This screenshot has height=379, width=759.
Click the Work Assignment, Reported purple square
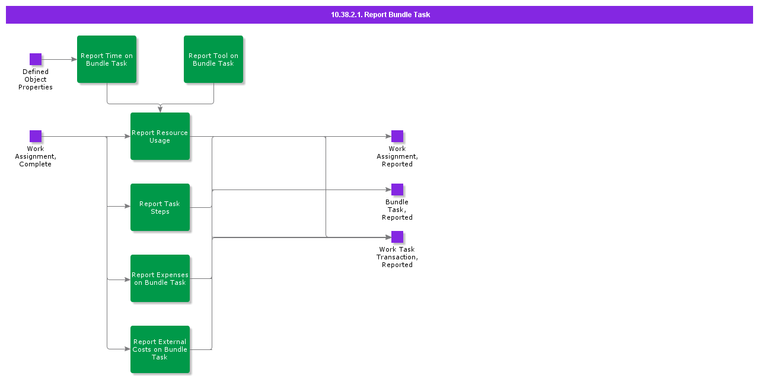point(397,136)
